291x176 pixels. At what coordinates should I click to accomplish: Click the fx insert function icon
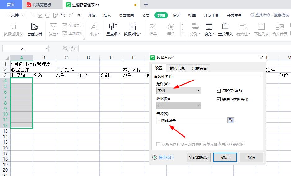73,48
